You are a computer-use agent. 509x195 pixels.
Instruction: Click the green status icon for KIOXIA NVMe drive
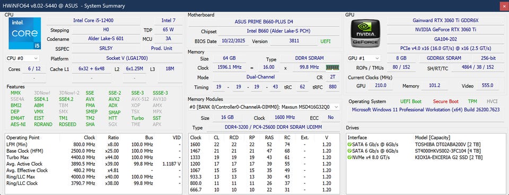(x=349, y=157)
